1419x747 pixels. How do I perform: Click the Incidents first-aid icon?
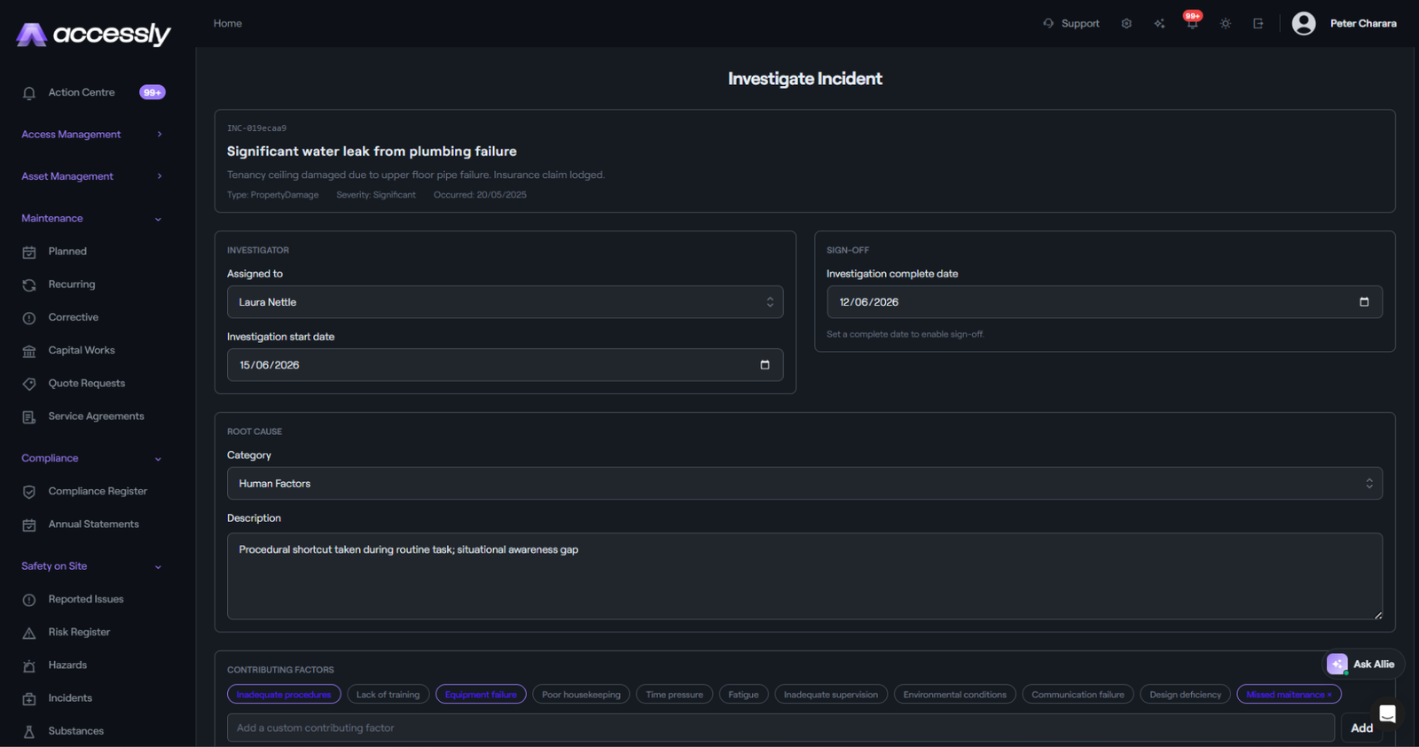click(29, 698)
